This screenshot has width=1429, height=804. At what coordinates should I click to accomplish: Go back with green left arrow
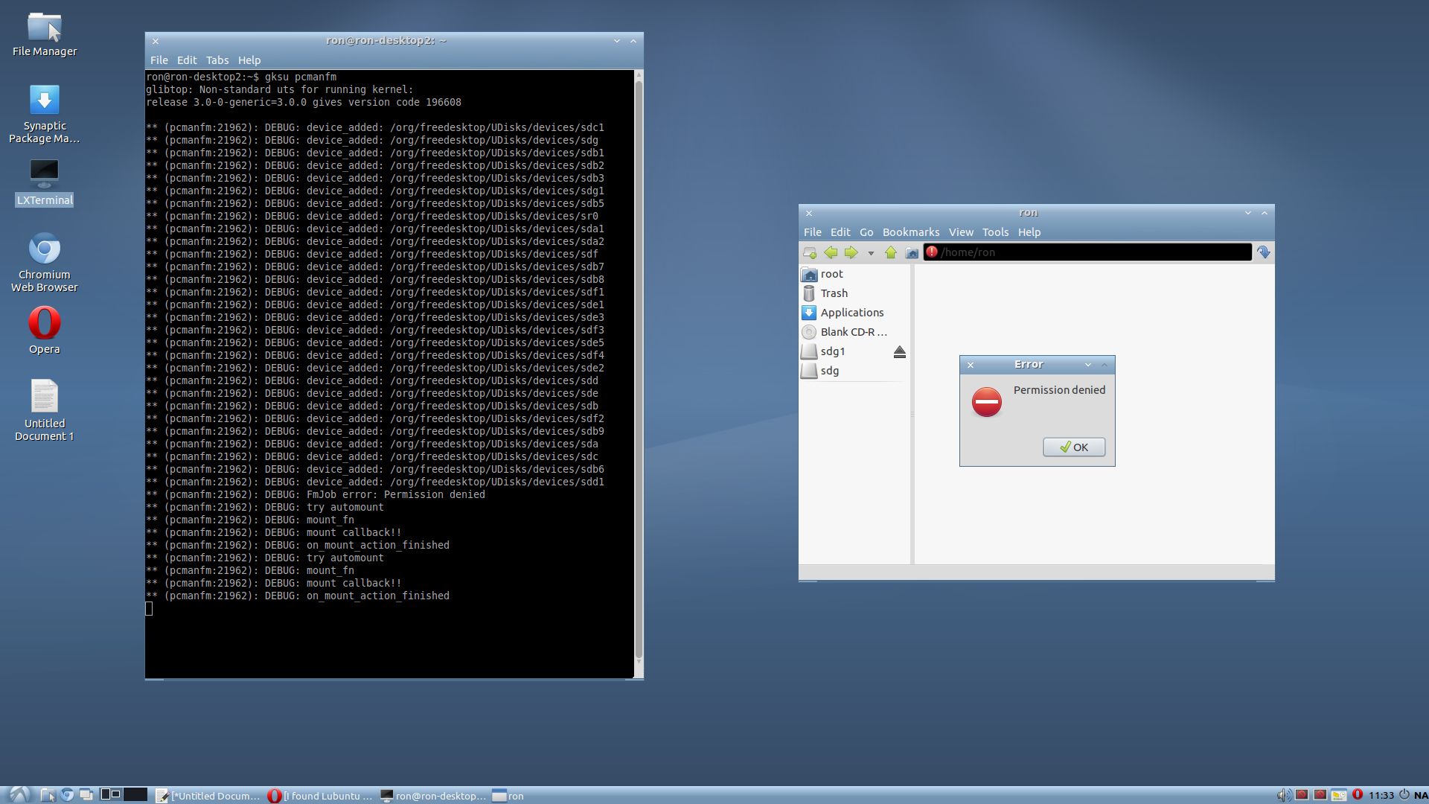pos(831,253)
